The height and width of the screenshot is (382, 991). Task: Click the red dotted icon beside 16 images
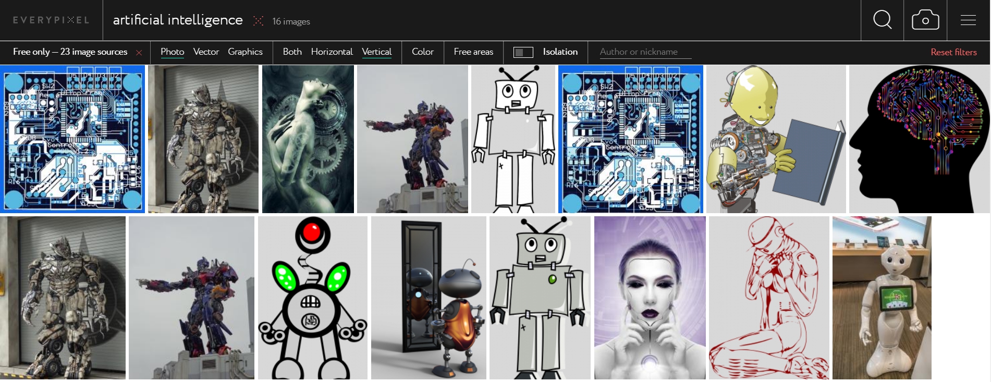click(x=258, y=21)
